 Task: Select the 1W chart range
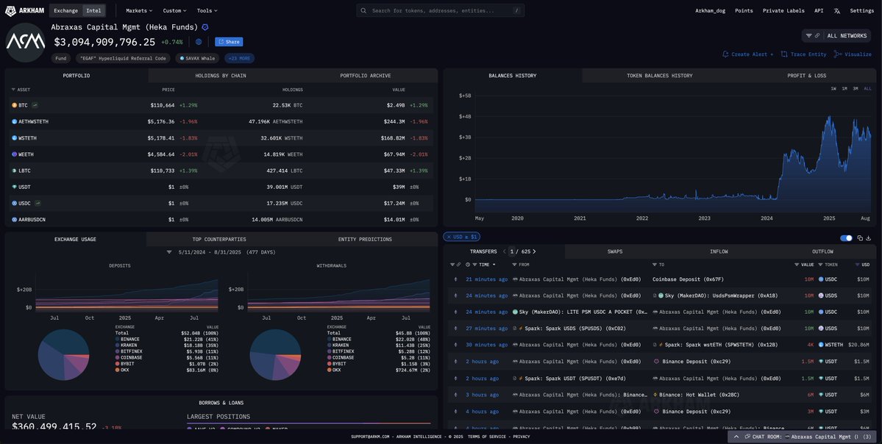click(x=833, y=89)
